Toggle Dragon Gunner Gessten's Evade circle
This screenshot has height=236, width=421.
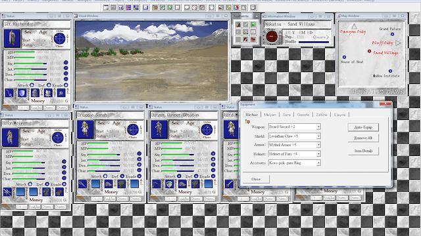[213, 176]
